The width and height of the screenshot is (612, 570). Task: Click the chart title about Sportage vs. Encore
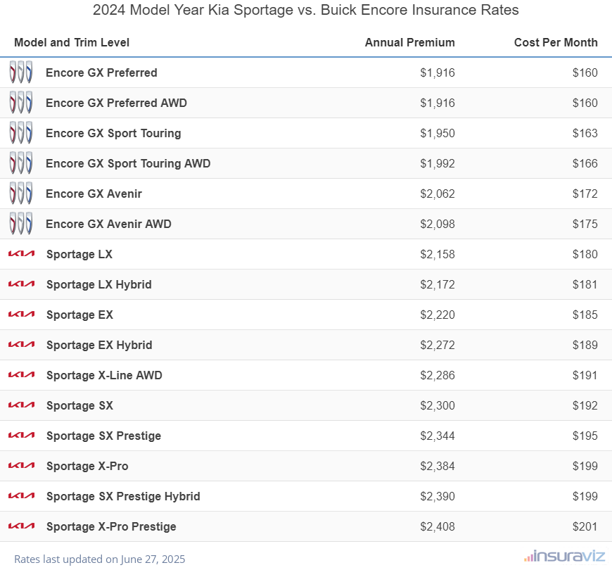[305, 10]
